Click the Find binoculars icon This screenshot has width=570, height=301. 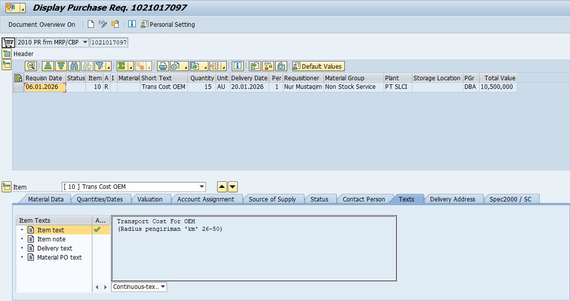click(74, 66)
